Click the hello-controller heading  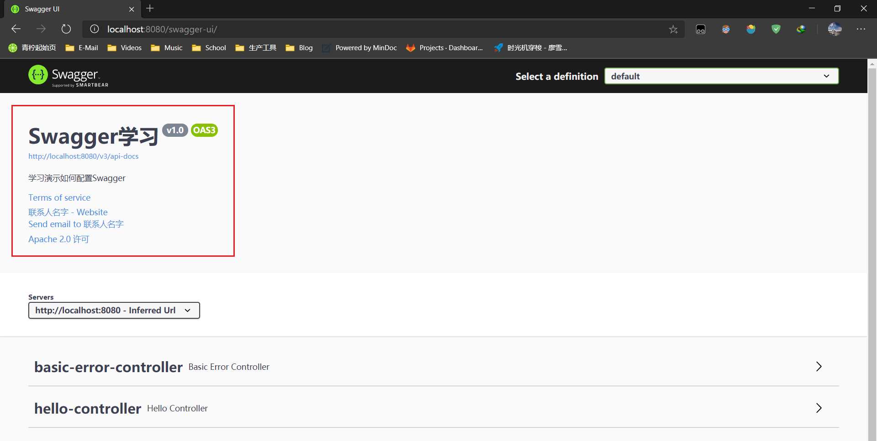(88, 409)
